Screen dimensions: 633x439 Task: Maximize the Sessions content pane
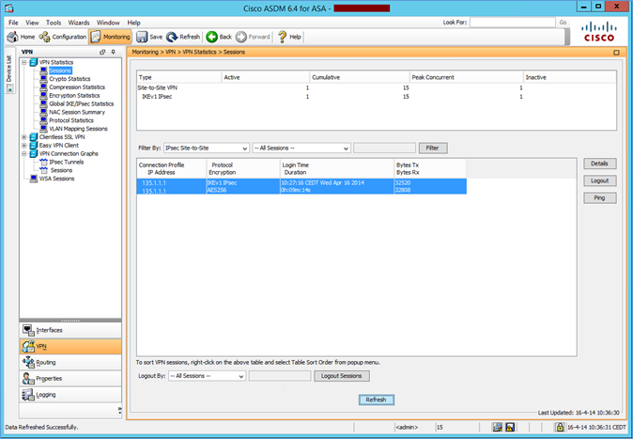[x=616, y=52]
